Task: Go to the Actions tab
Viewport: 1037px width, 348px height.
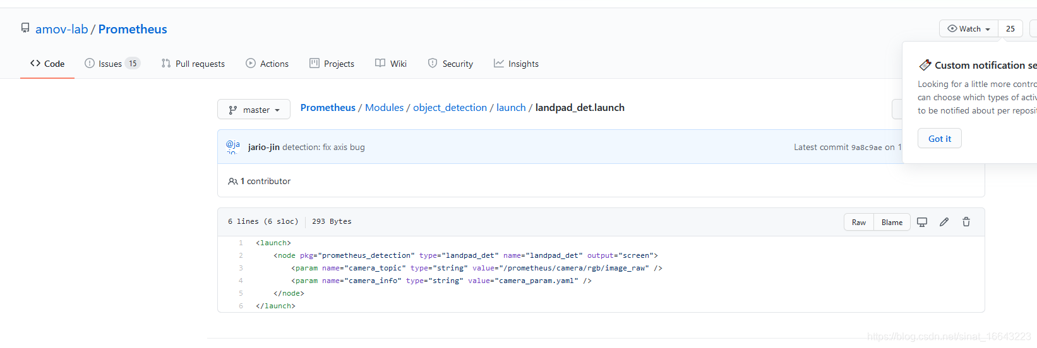Action: (x=267, y=64)
